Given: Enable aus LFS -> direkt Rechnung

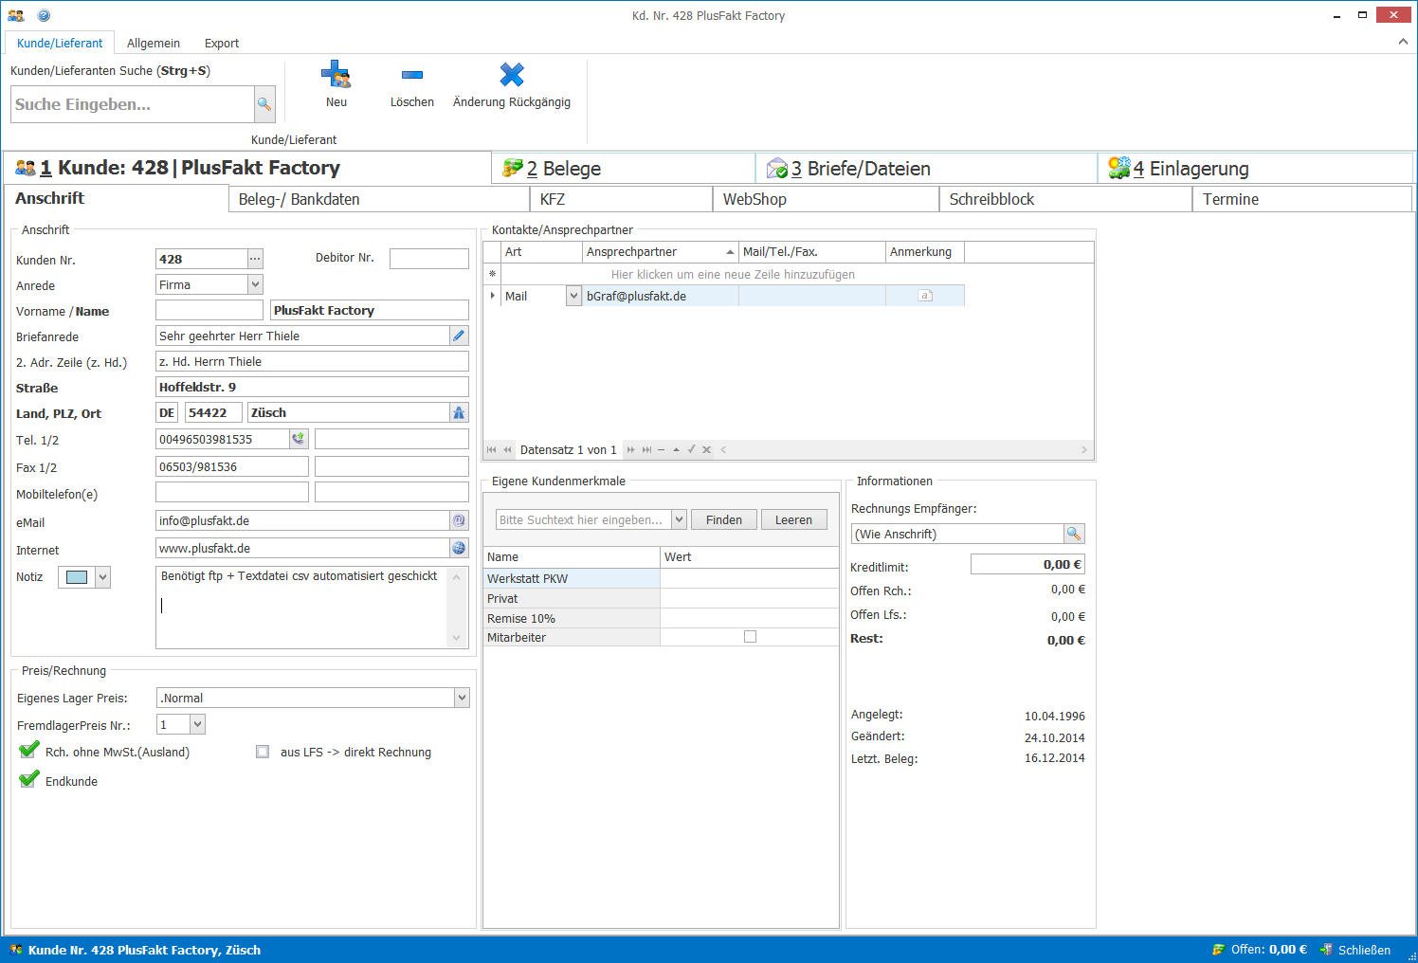Looking at the screenshot, I should point(263,752).
